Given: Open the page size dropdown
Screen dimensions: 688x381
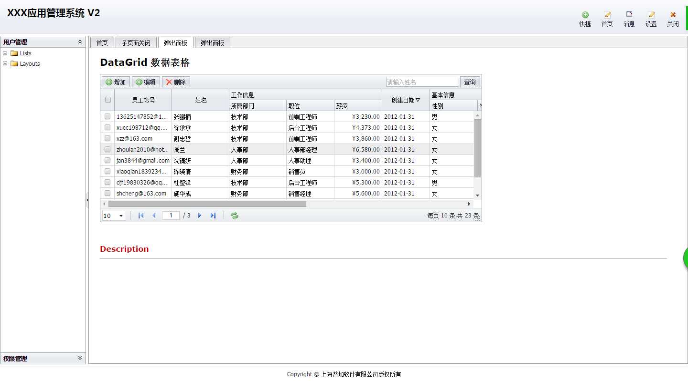Looking at the screenshot, I should click(121, 216).
